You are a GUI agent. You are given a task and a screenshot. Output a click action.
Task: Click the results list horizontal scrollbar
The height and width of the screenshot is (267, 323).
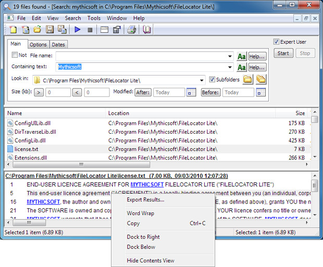pyautogui.click(x=81, y=164)
